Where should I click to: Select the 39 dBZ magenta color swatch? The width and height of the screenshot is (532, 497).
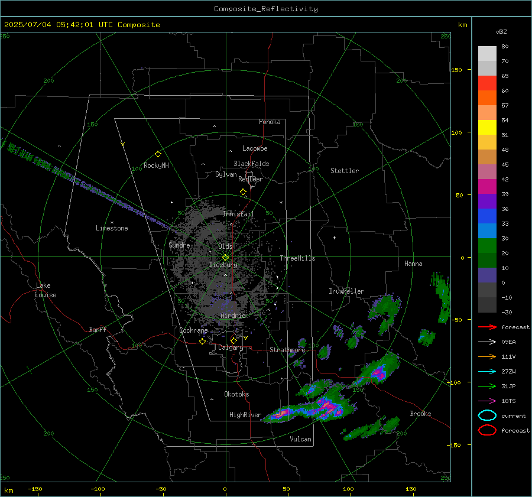(487, 187)
